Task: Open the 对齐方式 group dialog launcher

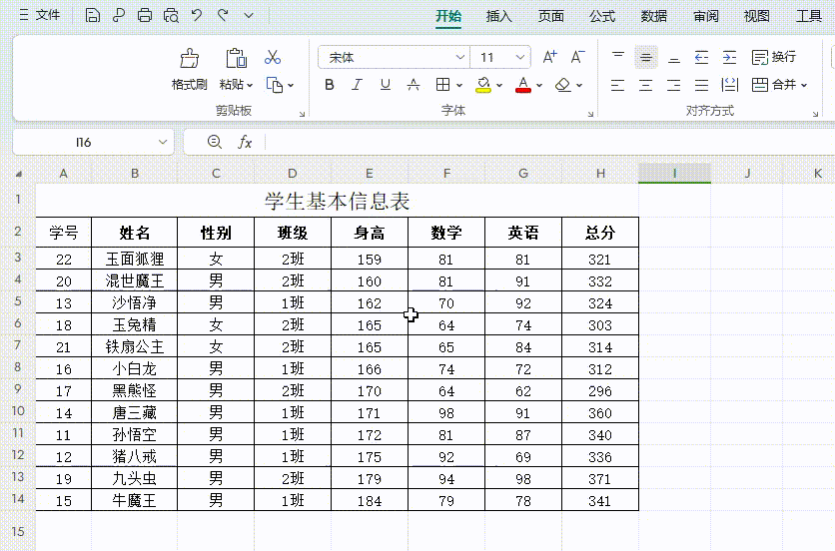Action: click(815, 114)
